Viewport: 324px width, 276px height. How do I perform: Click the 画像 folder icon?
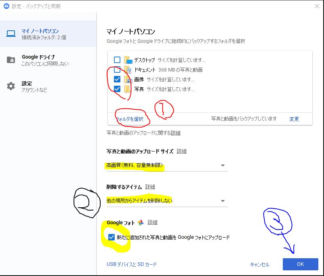pyautogui.click(x=128, y=79)
